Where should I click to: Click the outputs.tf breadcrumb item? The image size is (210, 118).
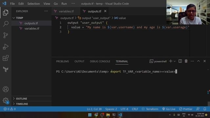[x=67, y=18]
